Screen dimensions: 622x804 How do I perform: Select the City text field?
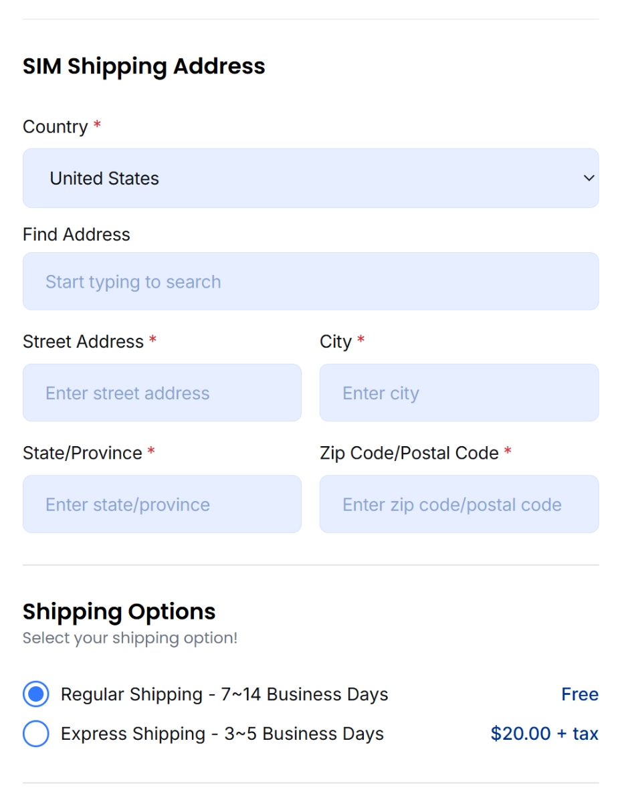click(x=459, y=393)
